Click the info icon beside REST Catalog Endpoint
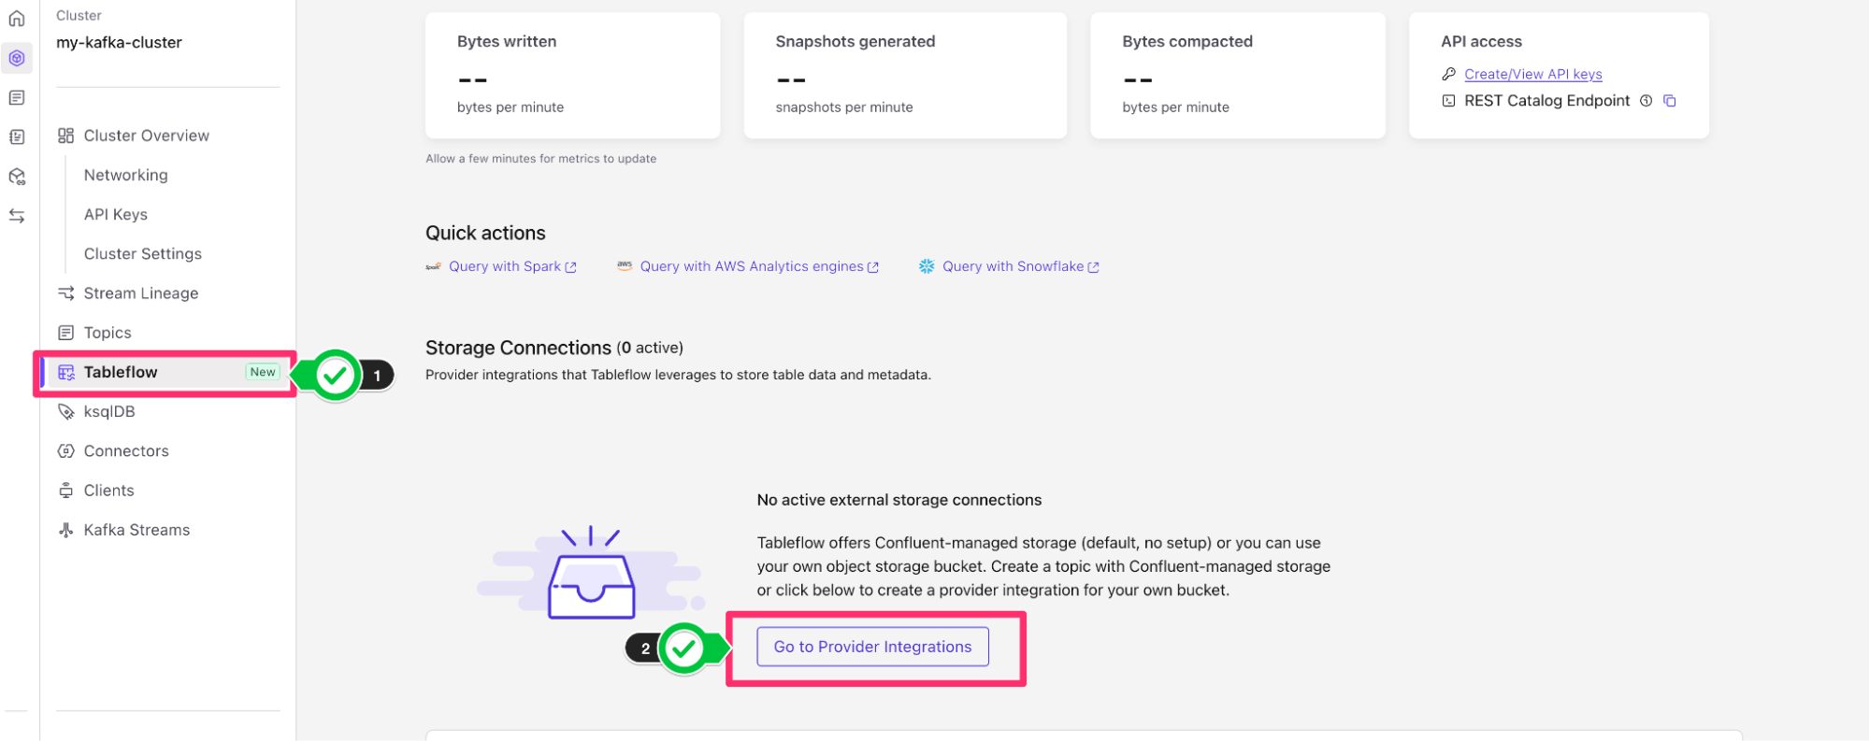 tap(1646, 101)
